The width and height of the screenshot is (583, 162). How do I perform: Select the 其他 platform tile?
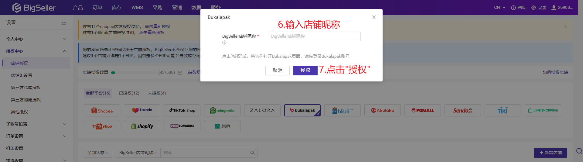click(222, 126)
